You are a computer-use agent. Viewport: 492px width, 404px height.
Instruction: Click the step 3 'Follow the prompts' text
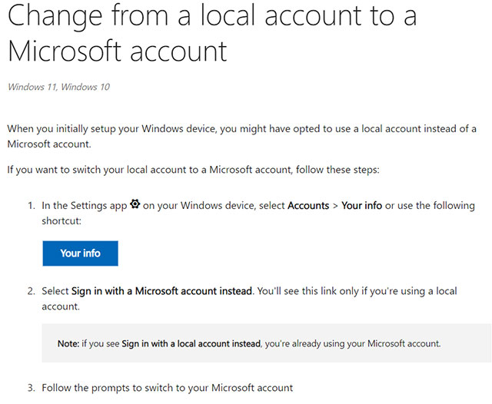pyautogui.click(x=167, y=387)
